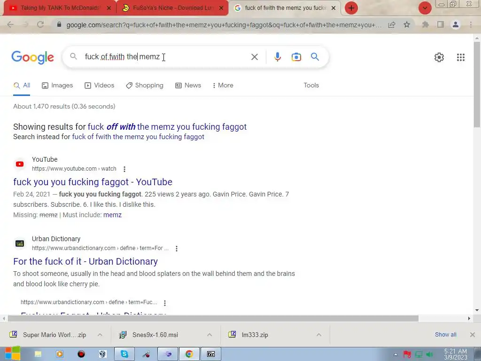Image resolution: width=481 pixels, height=361 pixels.
Task: Select the Videos results tab
Action: click(x=100, y=86)
